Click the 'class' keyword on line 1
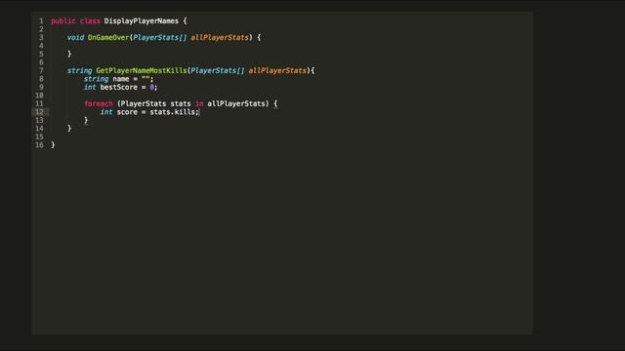The height and width of the screenshot is (351, 625). pos(90,20)
